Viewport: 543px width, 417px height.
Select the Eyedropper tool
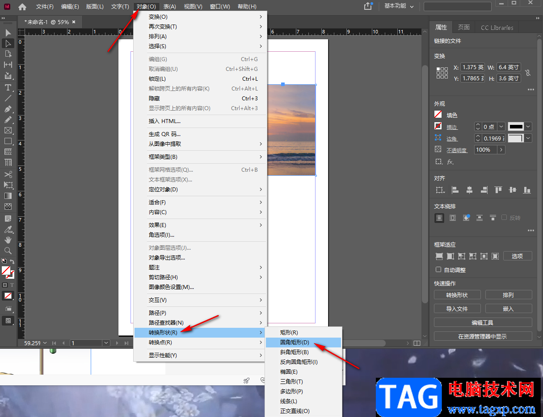[x=8, y=229]
